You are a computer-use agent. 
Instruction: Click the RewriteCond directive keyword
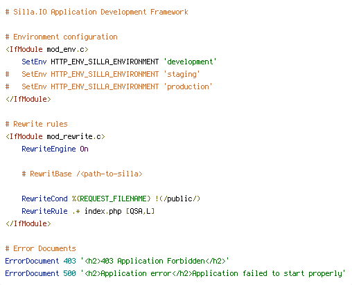[44, 199]
